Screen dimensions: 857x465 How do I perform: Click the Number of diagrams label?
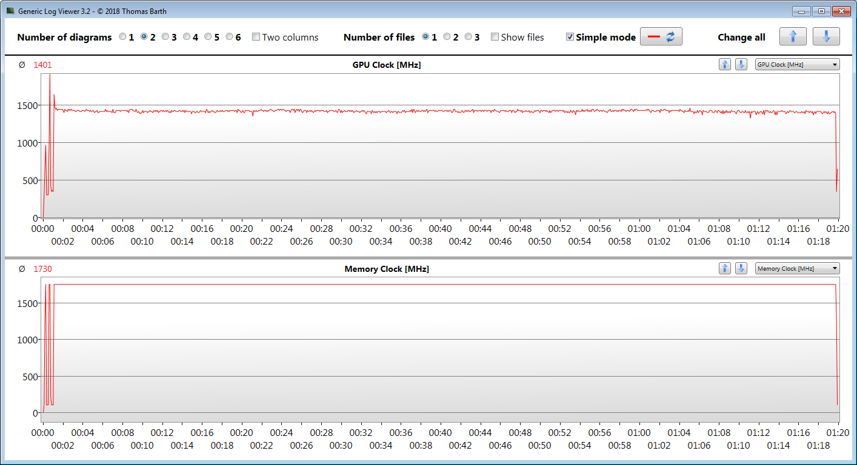(x=64, y=37)
